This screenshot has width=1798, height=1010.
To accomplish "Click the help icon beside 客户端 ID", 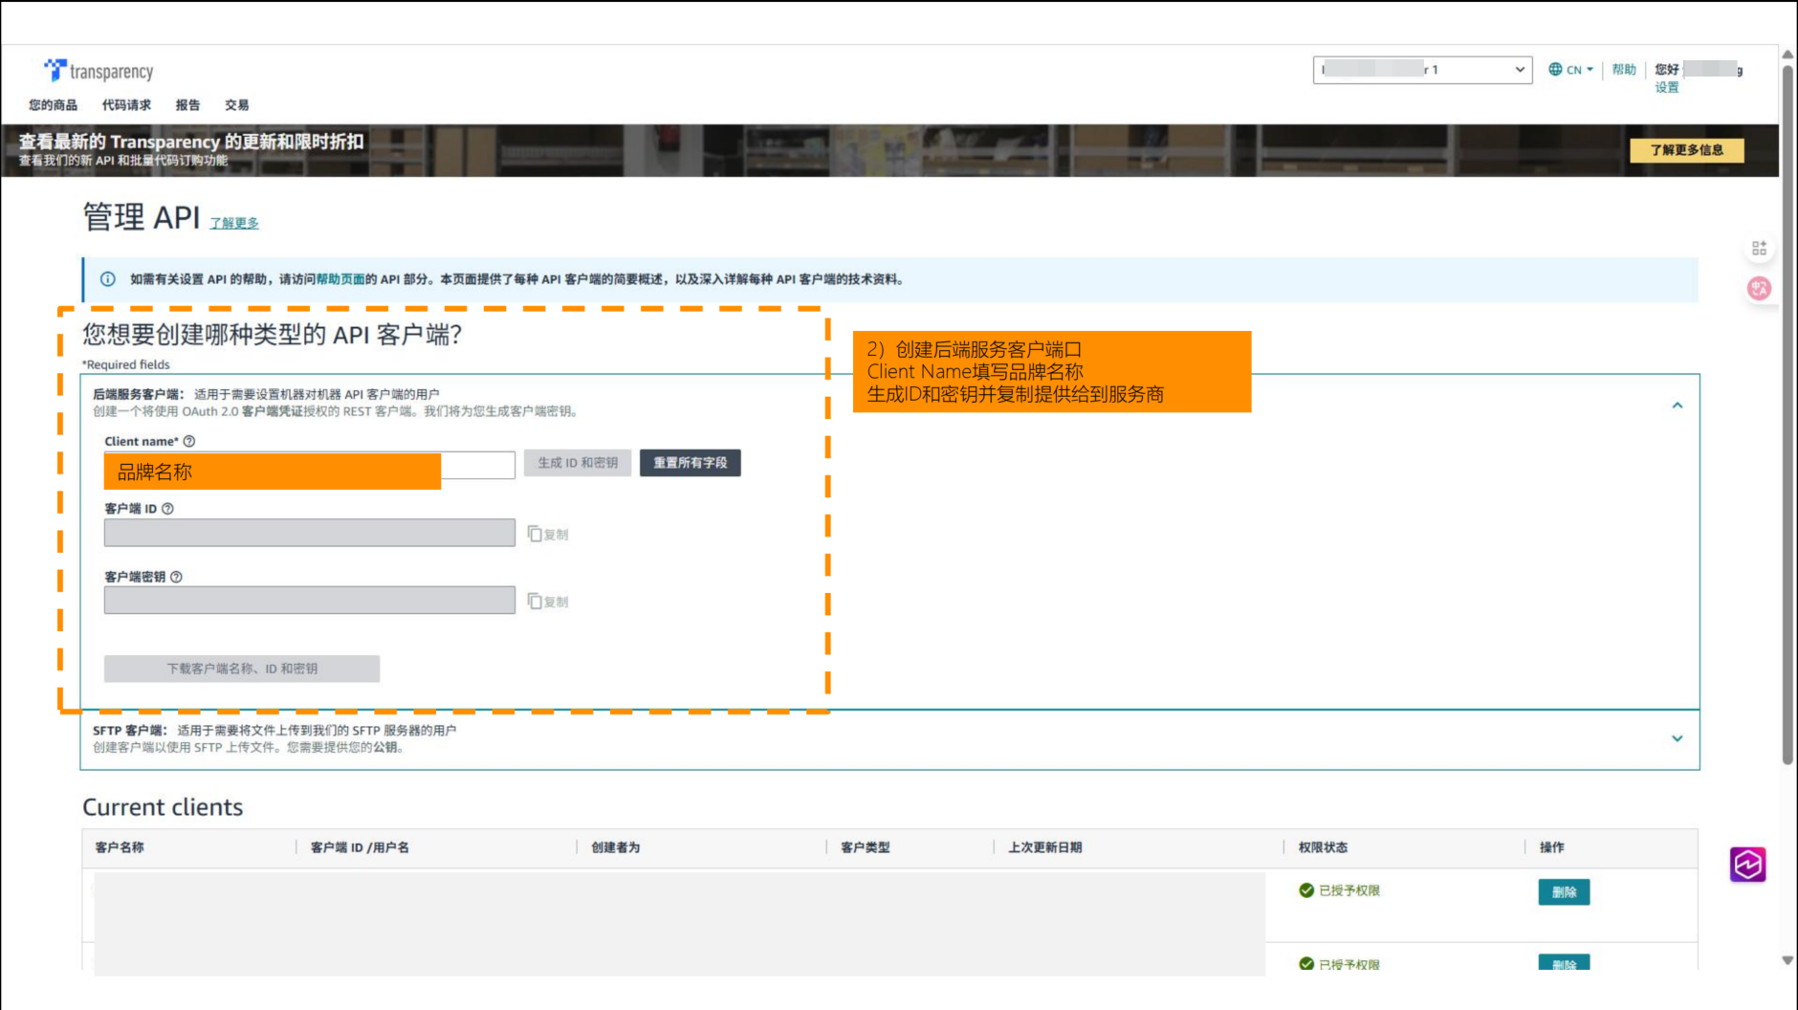I will [x=168, y=509].
